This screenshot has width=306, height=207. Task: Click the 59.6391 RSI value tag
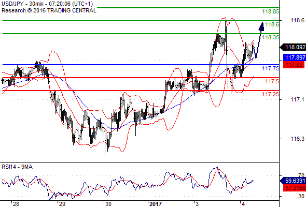(x=293, y=181)
